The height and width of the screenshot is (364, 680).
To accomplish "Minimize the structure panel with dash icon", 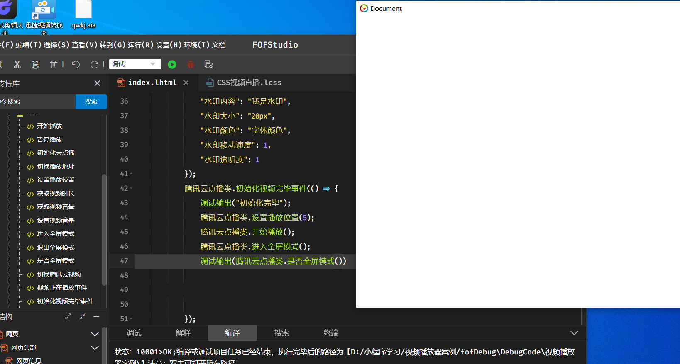I will [x=96, y=316].
